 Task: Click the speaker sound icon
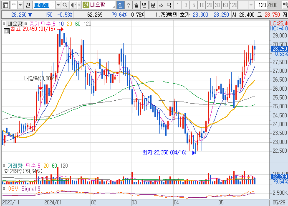[73, 5]
